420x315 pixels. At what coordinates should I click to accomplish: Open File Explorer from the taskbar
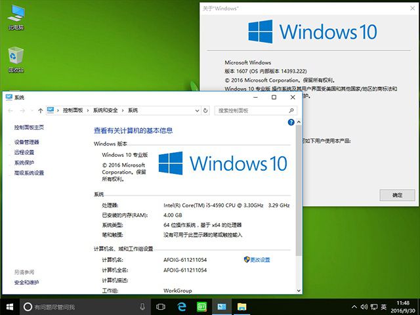click(x=241, y=307)
